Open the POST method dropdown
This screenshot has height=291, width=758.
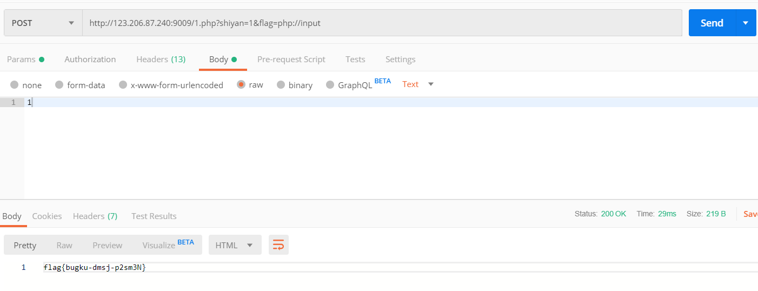(43, 23)
